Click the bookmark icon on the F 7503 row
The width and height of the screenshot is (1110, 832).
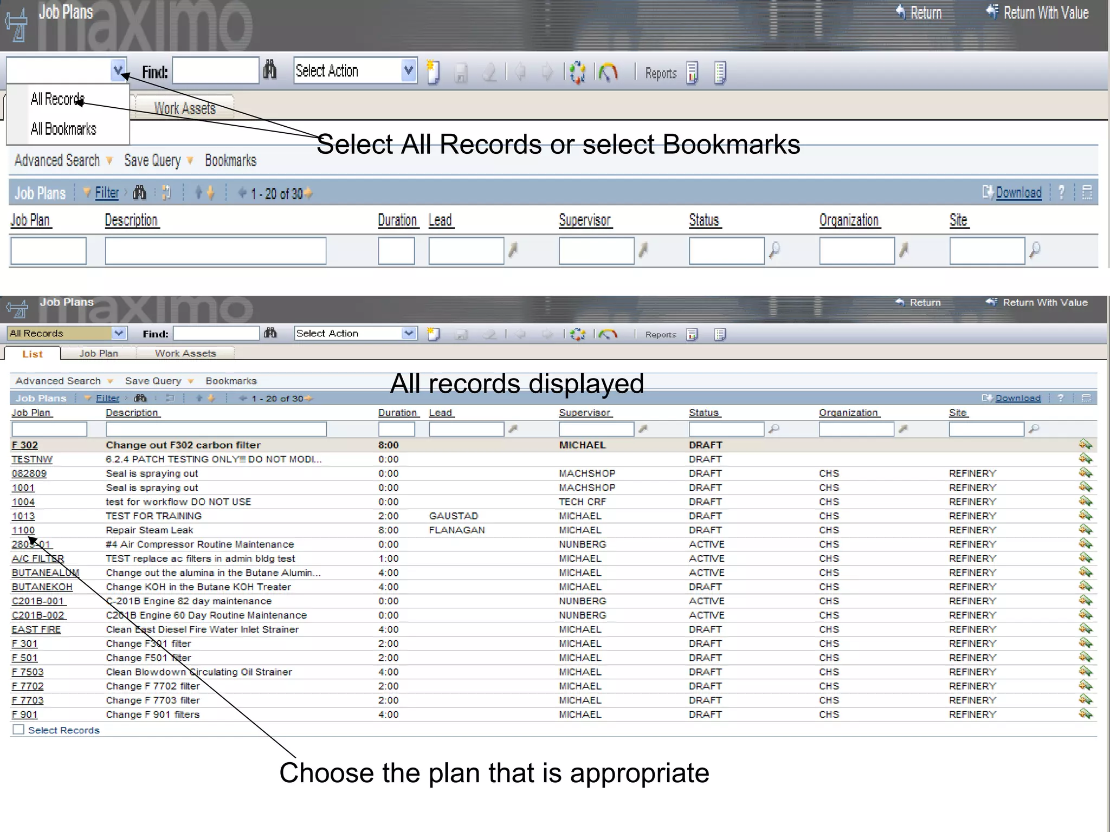pyautogui.click(x=1085, y=672)
